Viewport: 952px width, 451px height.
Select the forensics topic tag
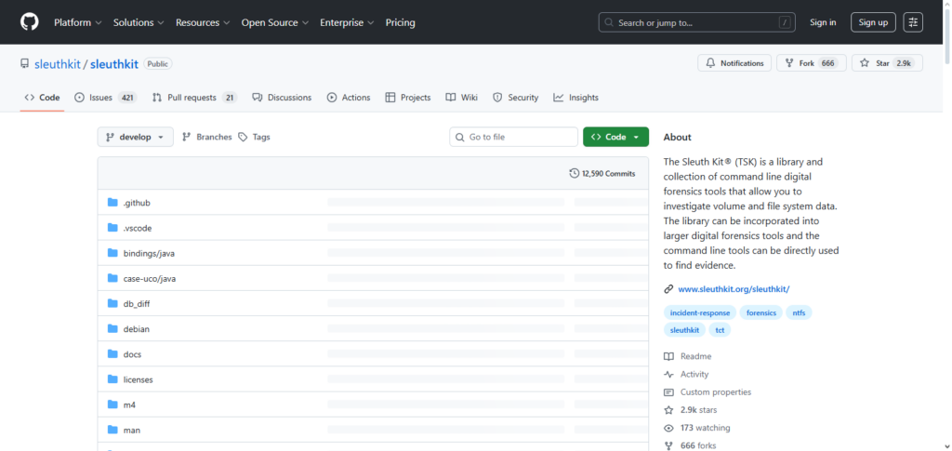click(760, 312)
